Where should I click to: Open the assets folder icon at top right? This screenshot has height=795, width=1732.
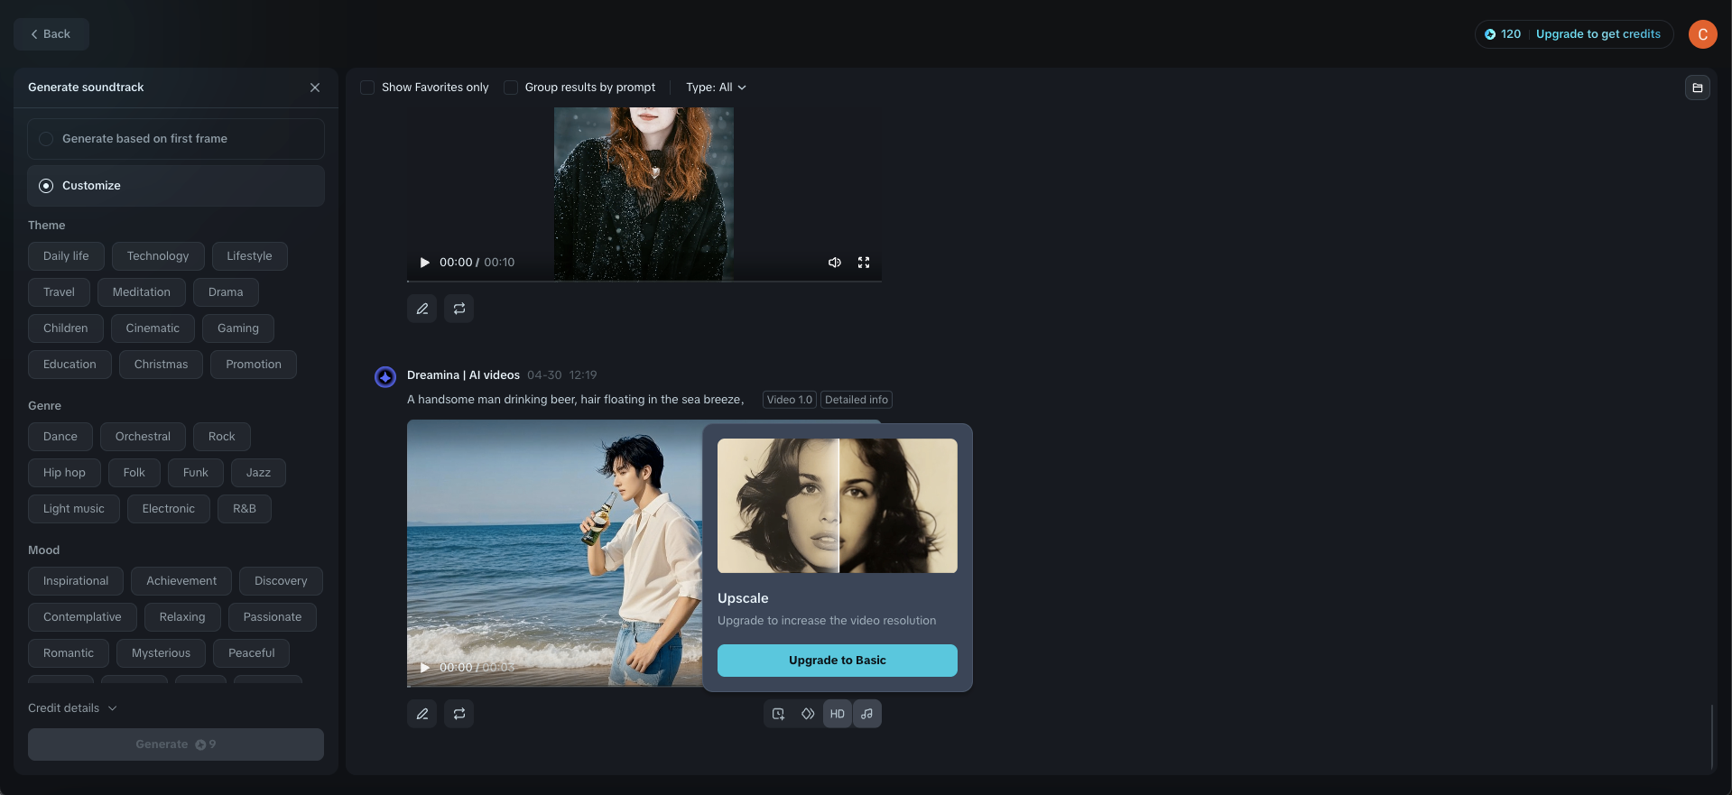tap(1698, 88)
